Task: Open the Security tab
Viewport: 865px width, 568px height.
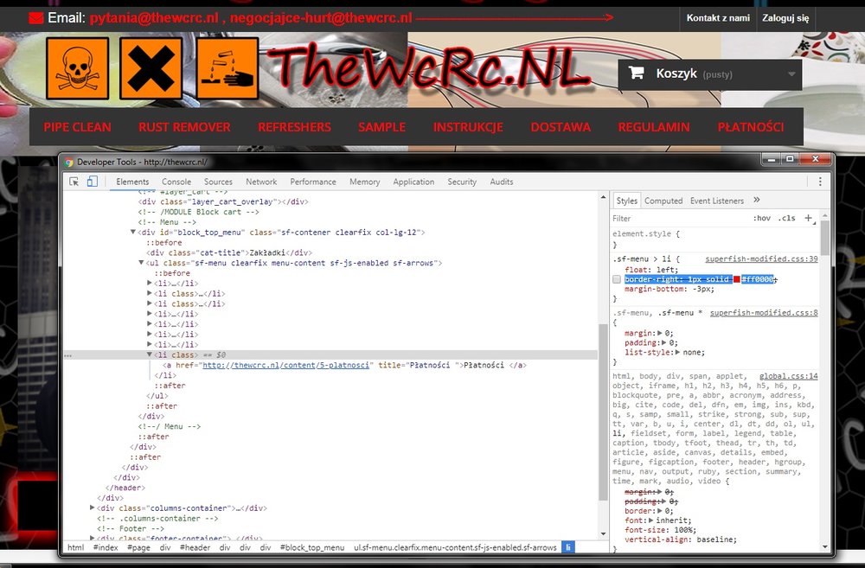Action: [462, 182]
